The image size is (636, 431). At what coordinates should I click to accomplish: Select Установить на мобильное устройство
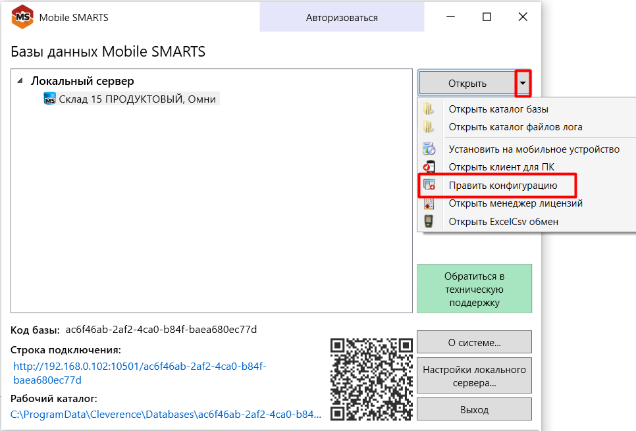tap(534, 149)
